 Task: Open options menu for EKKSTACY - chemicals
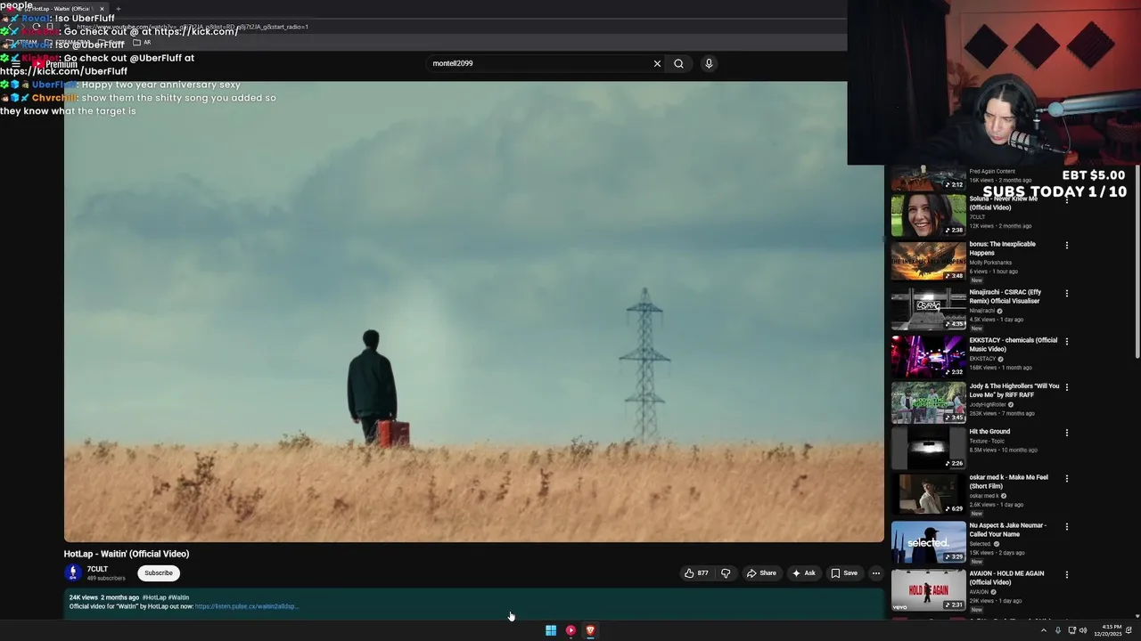[1066, 342]
